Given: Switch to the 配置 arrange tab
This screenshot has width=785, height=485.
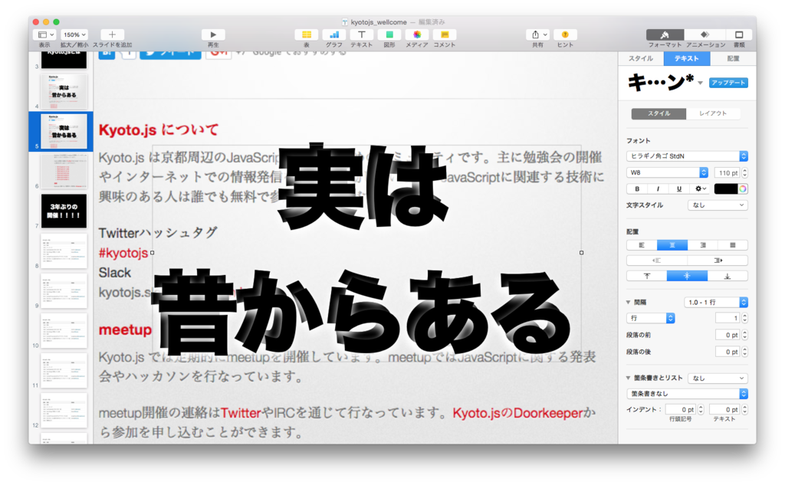Looking at the screenshot, I should point(733,58).
